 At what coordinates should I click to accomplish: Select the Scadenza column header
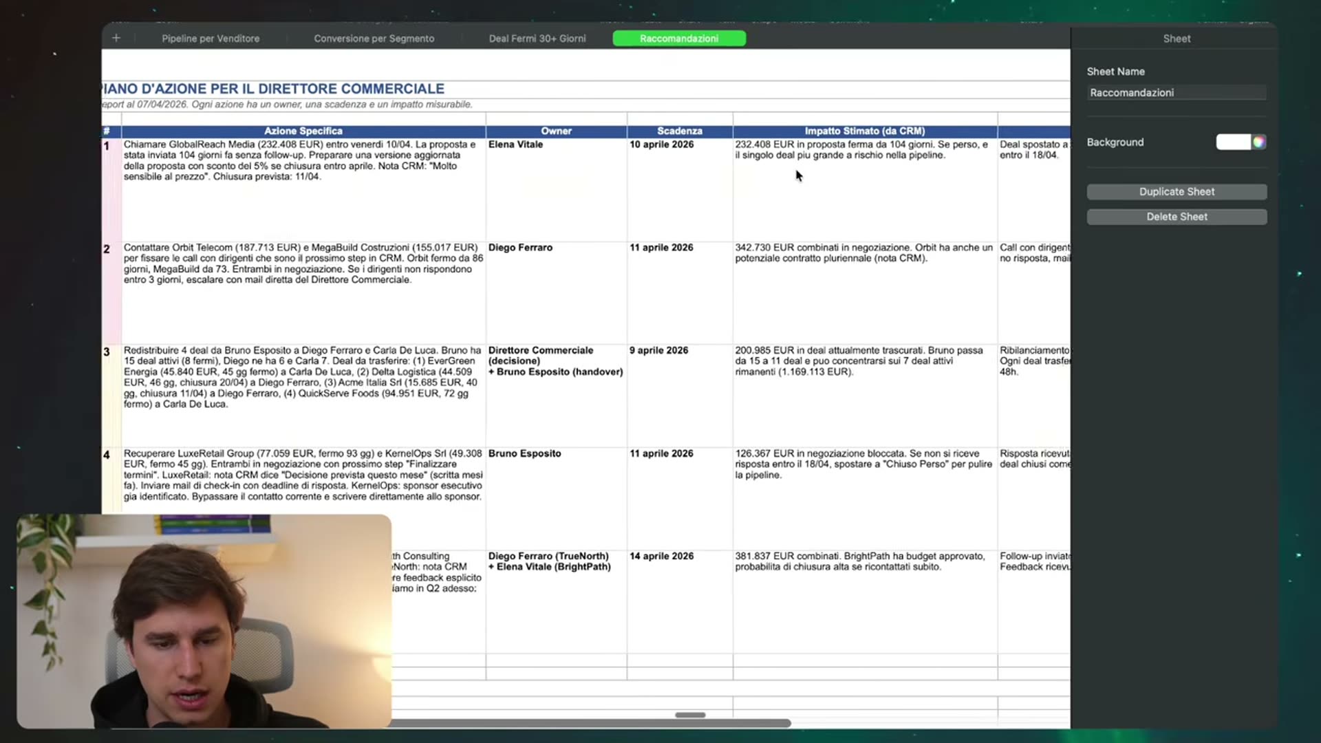(680, 131)
